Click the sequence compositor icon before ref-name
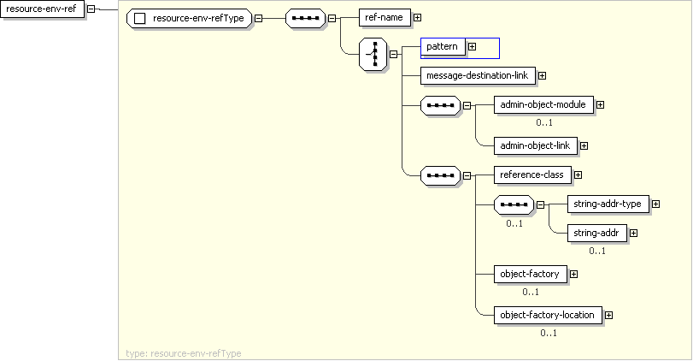This screenshot has width=693, height=361. click(305, 17)
